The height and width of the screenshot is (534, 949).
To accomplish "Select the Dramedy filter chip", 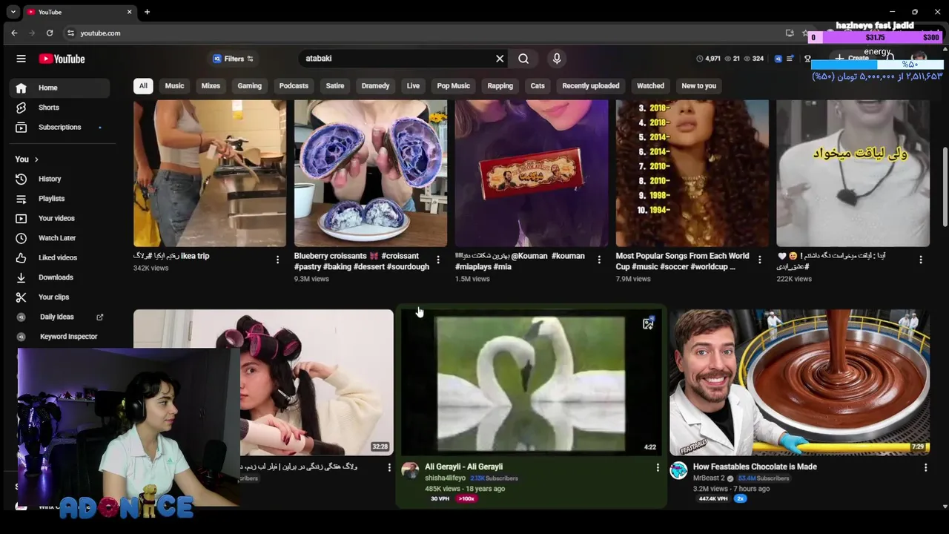I will pos(375,86).
